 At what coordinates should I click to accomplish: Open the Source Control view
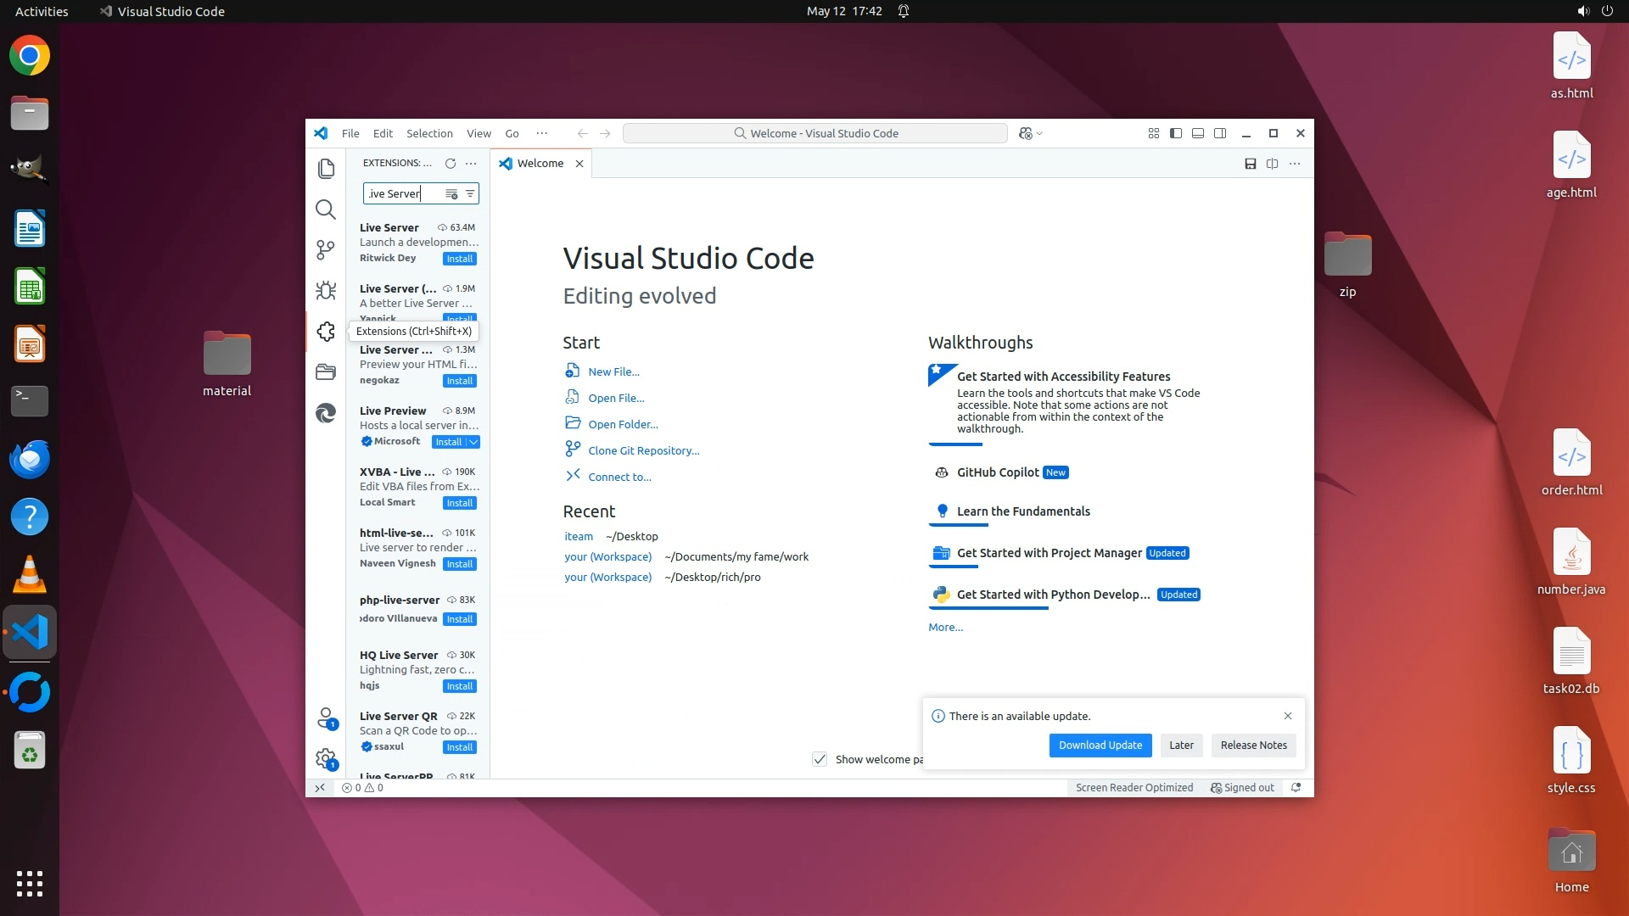pyautogui.click(x=326, y=250)
